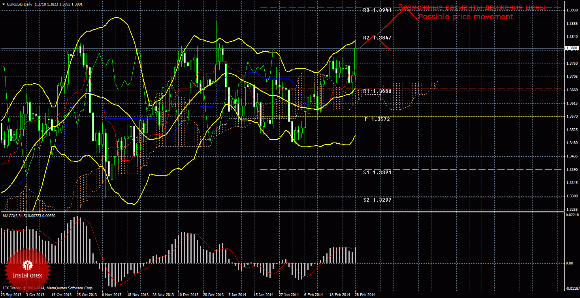Click the 28 Nov 2013 date label

pyautogui.click(x=163, y=294)
